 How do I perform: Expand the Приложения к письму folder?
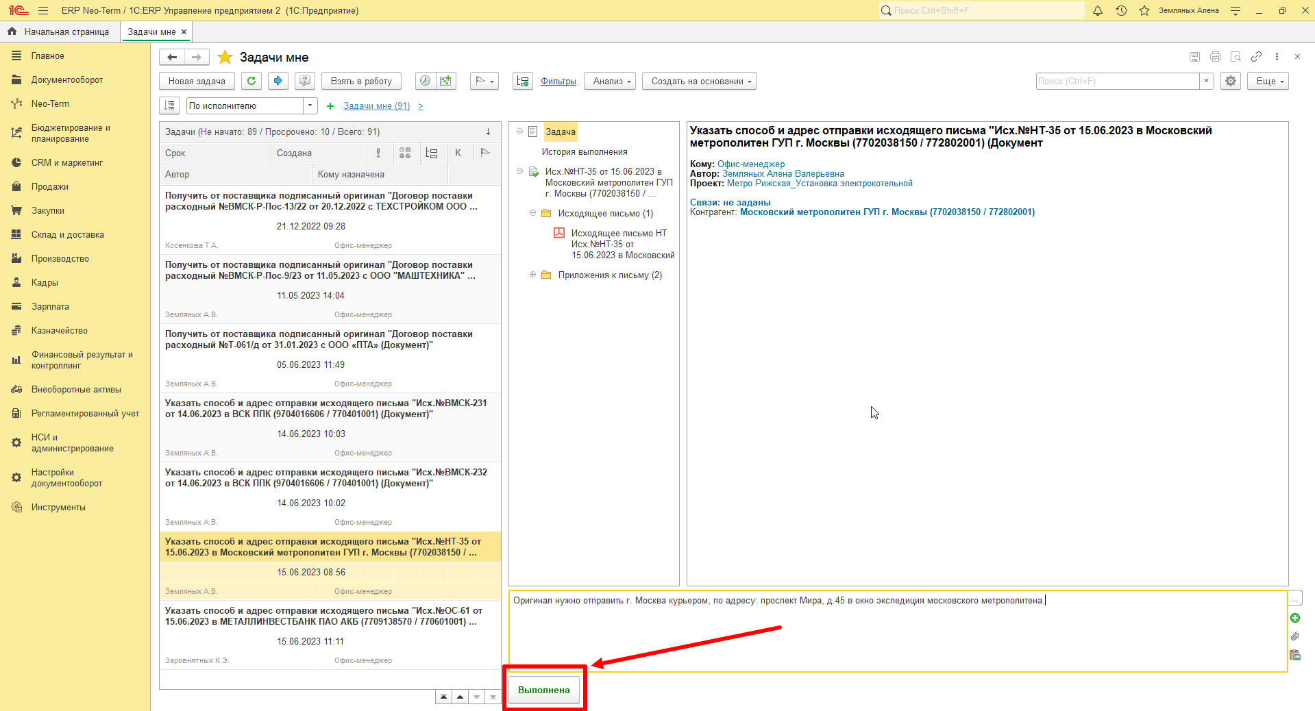coord(532,275)
